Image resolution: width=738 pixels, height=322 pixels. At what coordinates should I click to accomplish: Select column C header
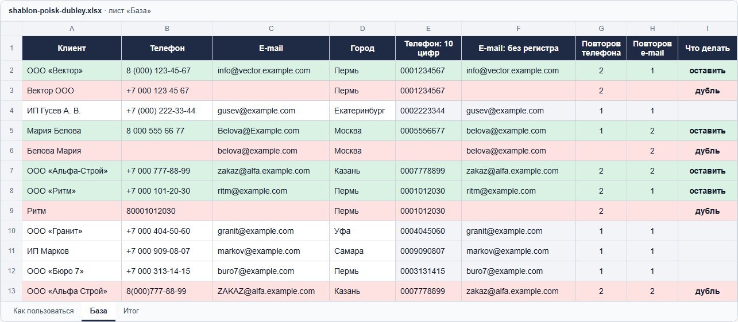[271, 29]
